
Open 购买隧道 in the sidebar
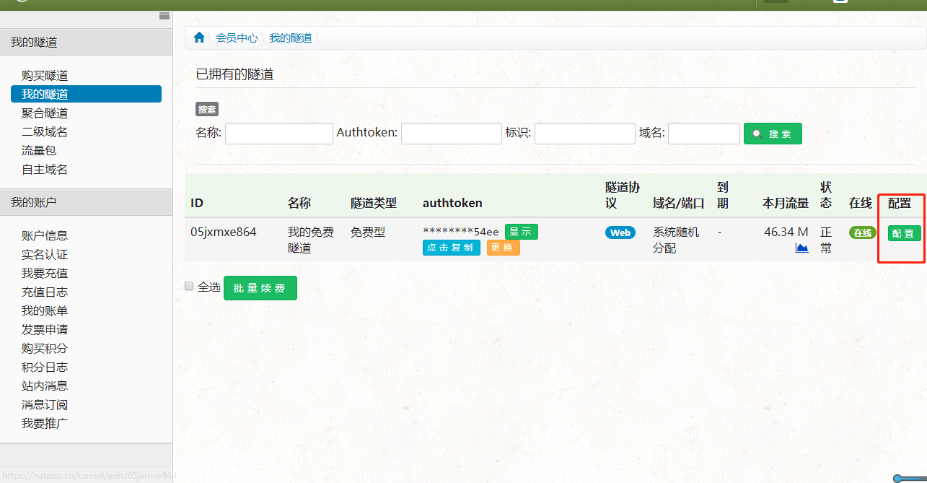[x=45, y=75]
